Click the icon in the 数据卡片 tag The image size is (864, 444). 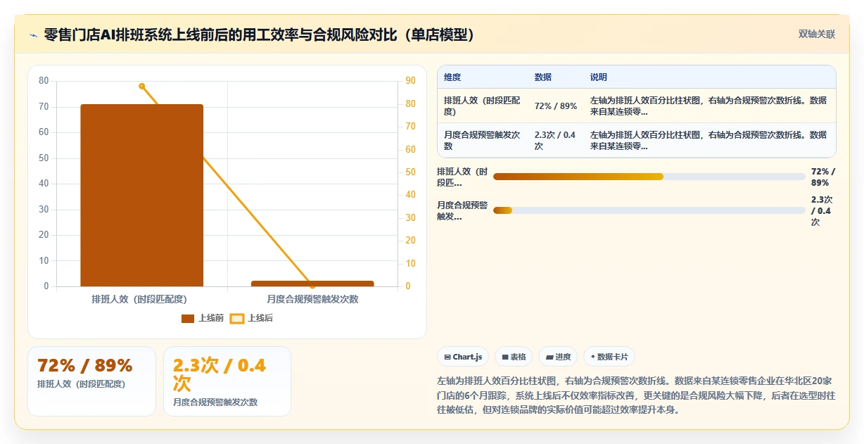[593, 357]
